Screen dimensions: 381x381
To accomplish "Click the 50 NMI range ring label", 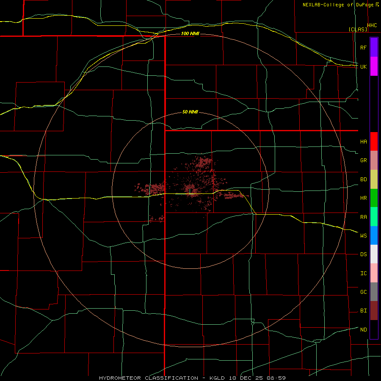I will tap(190, 112).
